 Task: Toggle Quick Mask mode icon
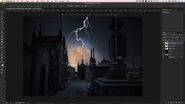[2, 67]
